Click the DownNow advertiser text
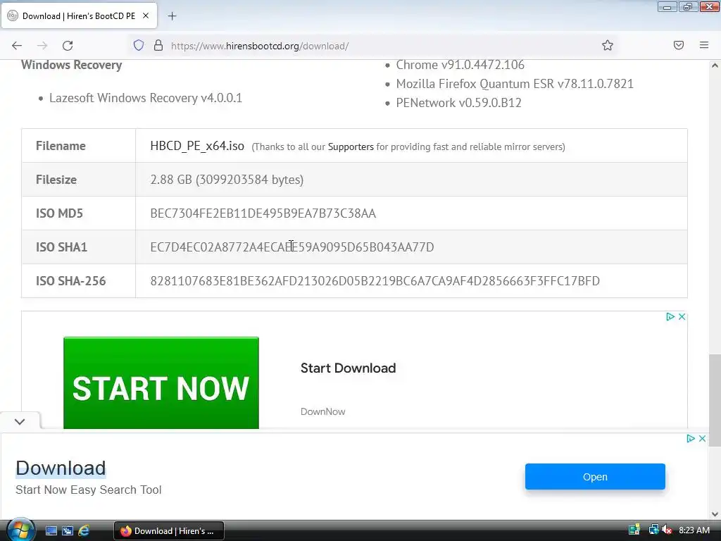721x541 pixels. pos(322,411)
